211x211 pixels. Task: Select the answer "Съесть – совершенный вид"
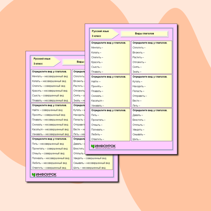[x=48, y=96]
